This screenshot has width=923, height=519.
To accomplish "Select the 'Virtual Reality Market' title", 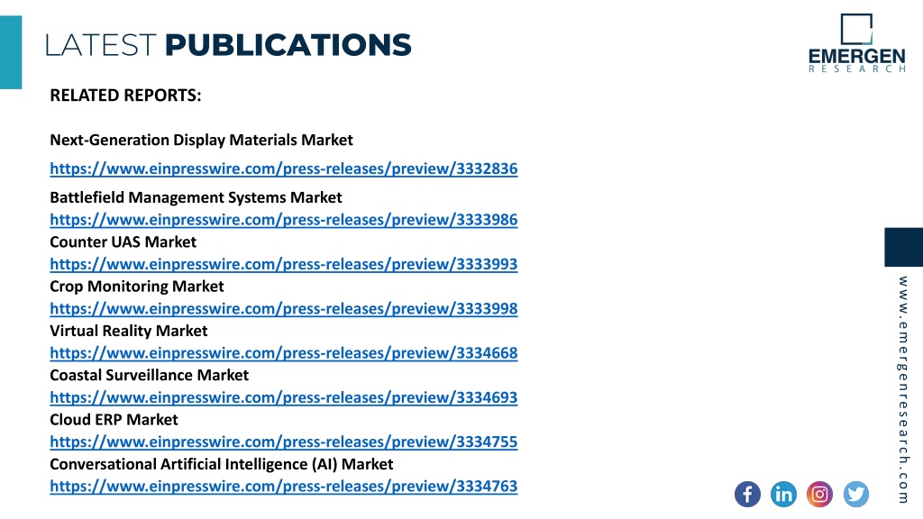I will coord(128,331).
